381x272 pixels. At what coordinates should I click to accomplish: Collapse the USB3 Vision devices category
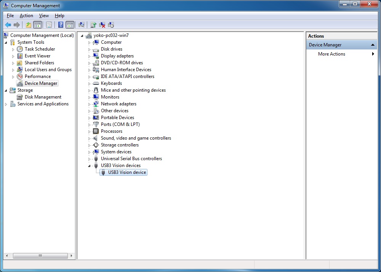pos(89,166)
